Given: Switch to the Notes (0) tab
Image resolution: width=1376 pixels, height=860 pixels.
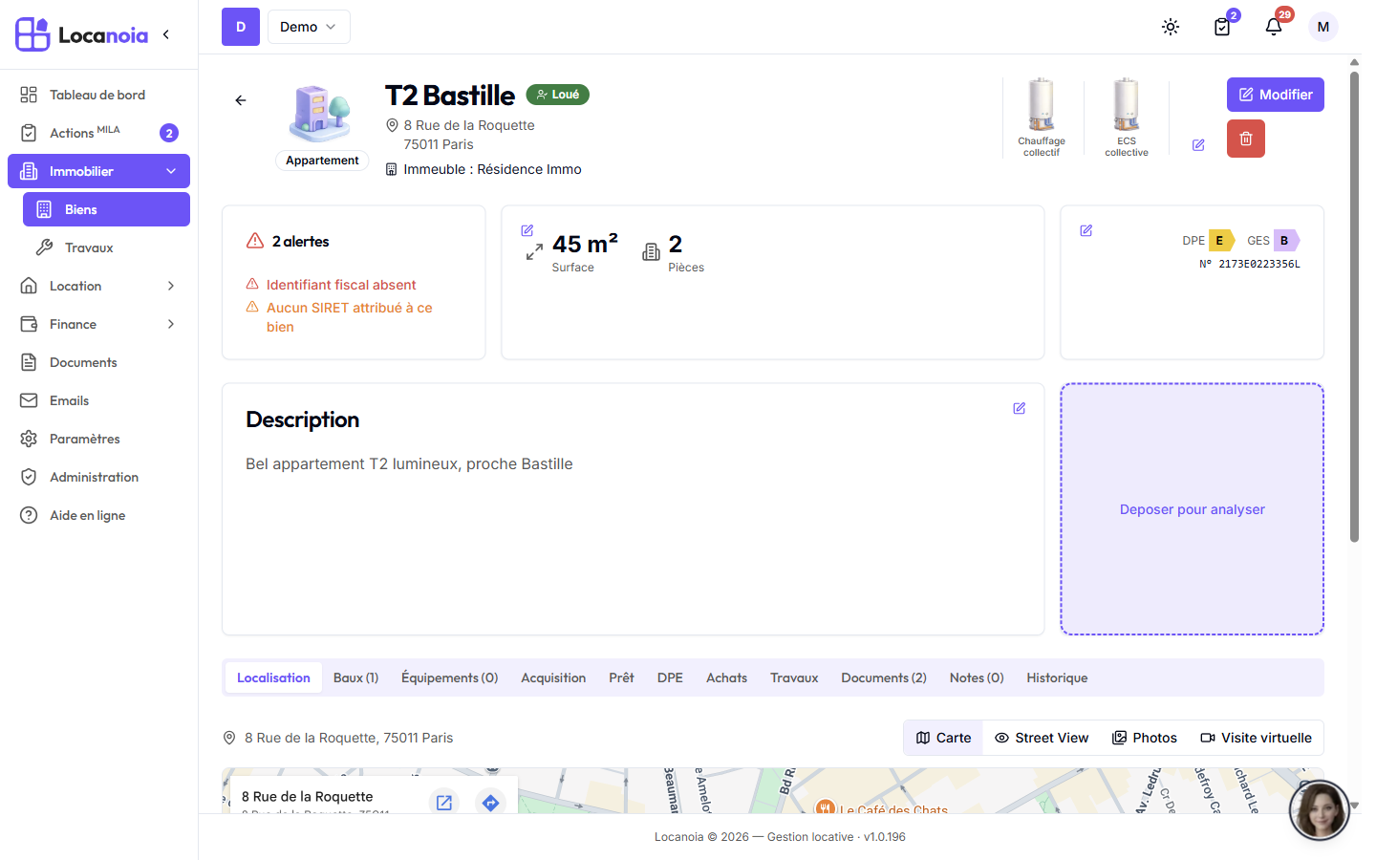Looking at the screenshot, I should click(x=977, y=677).
